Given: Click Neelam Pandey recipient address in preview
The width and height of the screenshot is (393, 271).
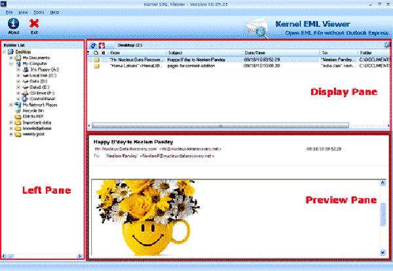Looking at the screenshot, I should point(160,156).
